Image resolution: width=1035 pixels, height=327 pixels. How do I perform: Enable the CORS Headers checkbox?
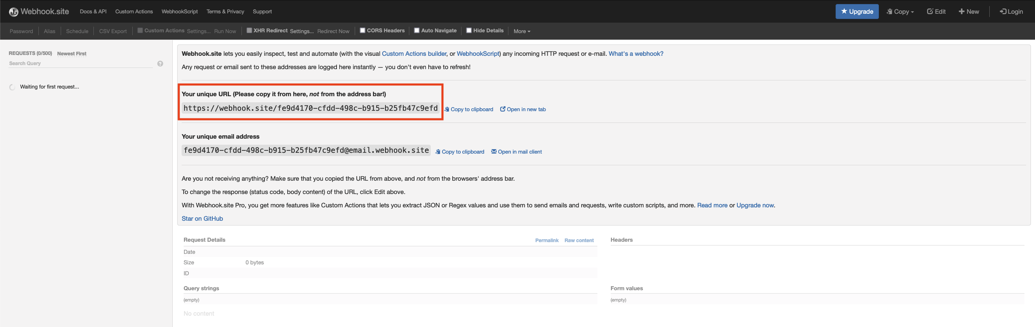tap(363, 30)
